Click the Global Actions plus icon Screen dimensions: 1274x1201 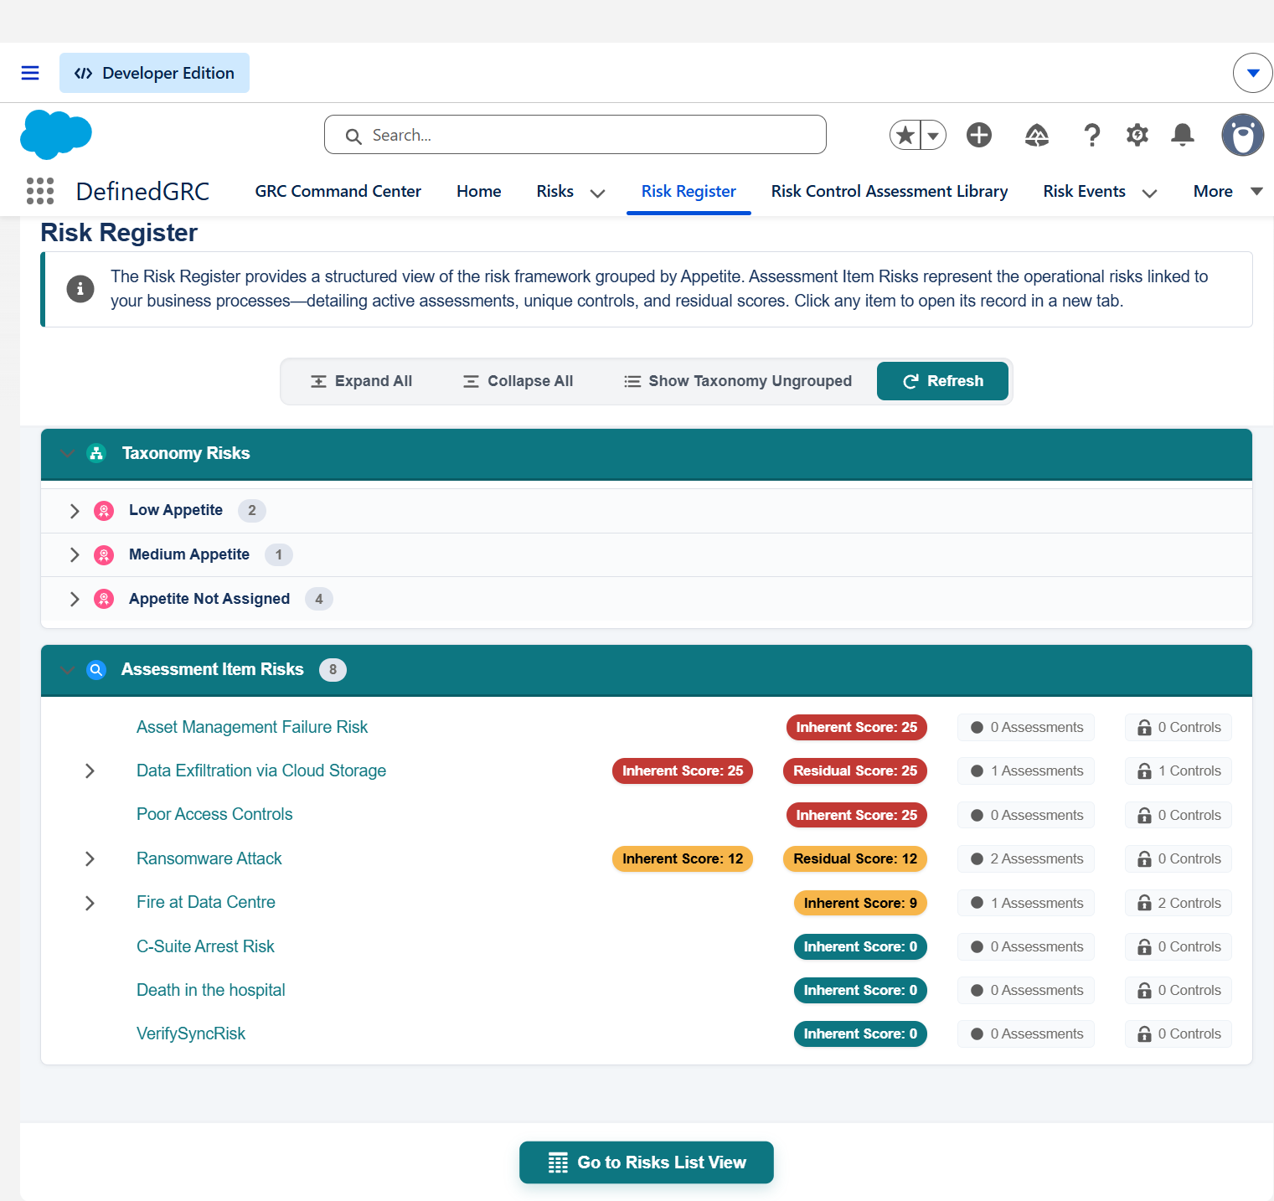pyautogui.click(x=979, y=135)
